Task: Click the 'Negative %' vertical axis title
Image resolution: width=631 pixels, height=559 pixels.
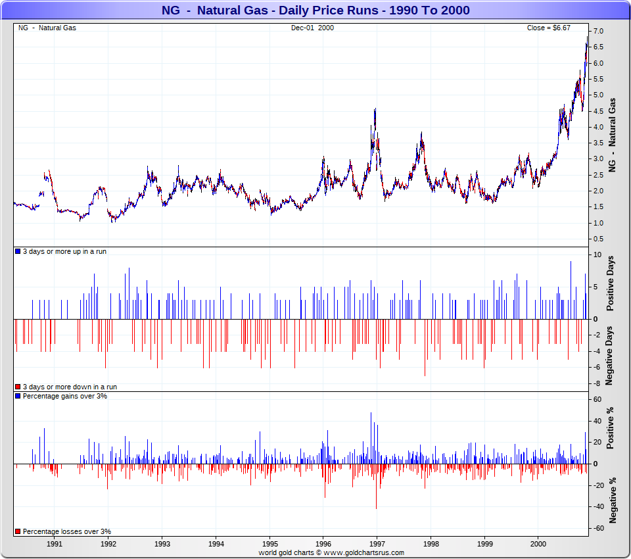Action: [613, 500]
